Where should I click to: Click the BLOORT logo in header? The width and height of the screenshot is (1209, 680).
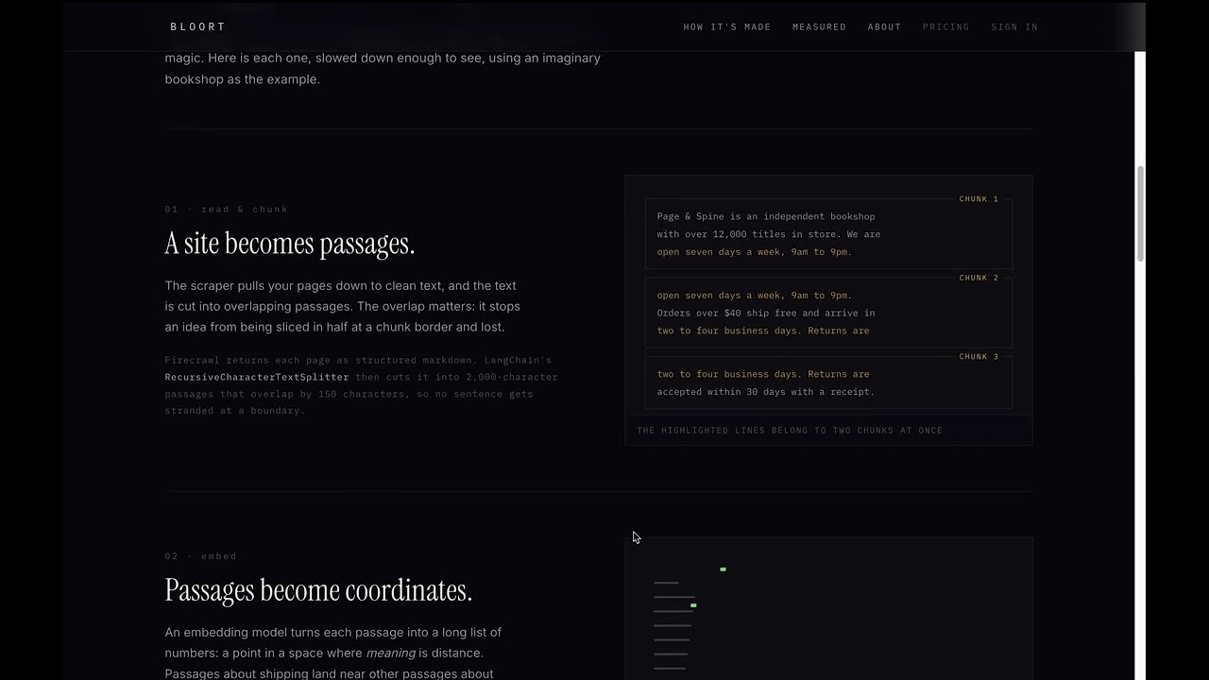point(197,26)
